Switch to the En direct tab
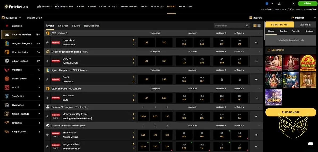318x152 pixels. (x=63, y=26)
